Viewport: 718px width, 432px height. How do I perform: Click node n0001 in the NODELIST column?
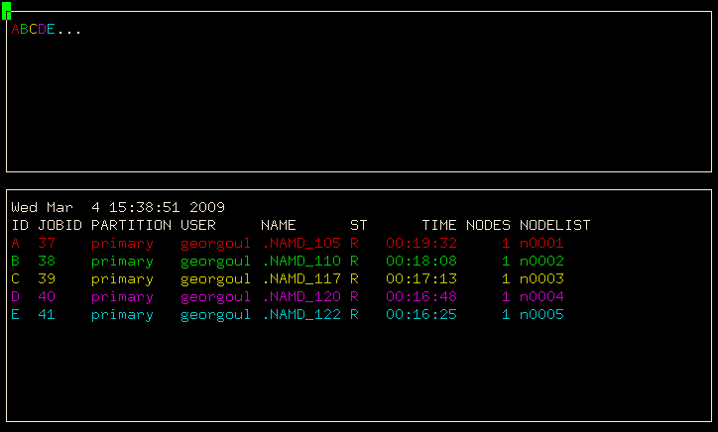541,244
